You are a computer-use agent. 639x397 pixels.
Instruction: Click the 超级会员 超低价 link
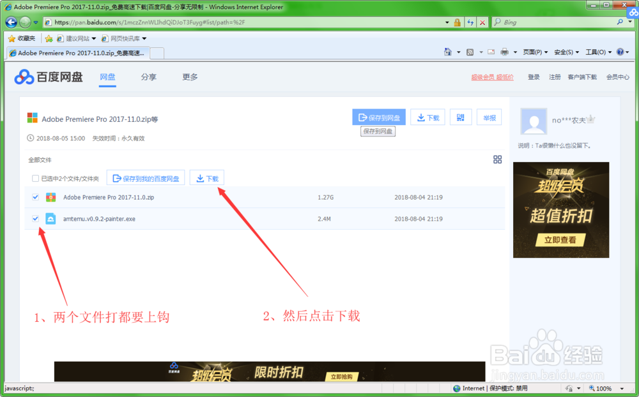(492, 77)
